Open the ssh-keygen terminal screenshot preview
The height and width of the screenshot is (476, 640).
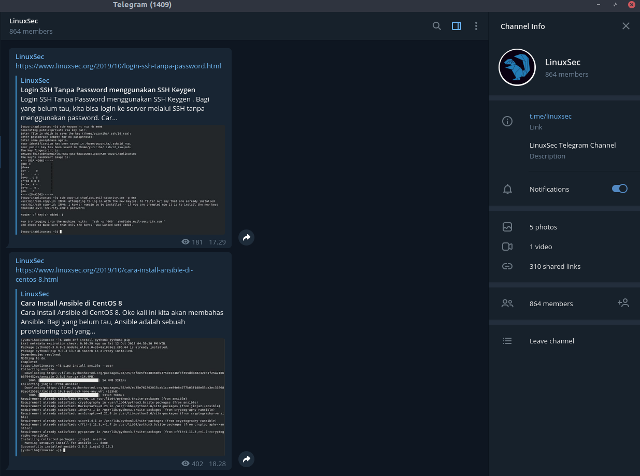pos(122,180)
